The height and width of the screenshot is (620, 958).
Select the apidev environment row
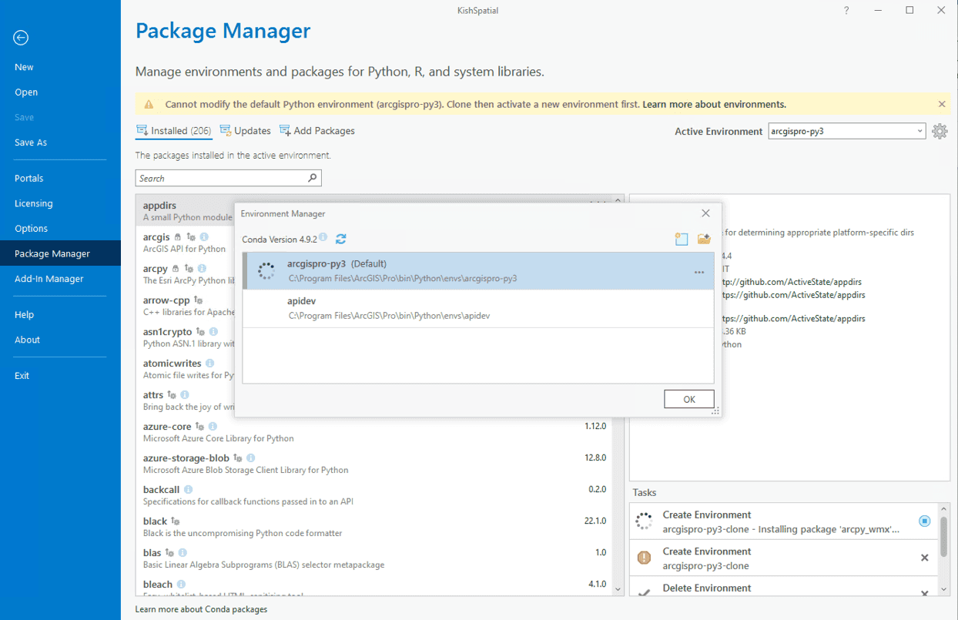[x=477, y=308]
